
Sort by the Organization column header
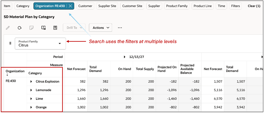(x=15, y=73)
